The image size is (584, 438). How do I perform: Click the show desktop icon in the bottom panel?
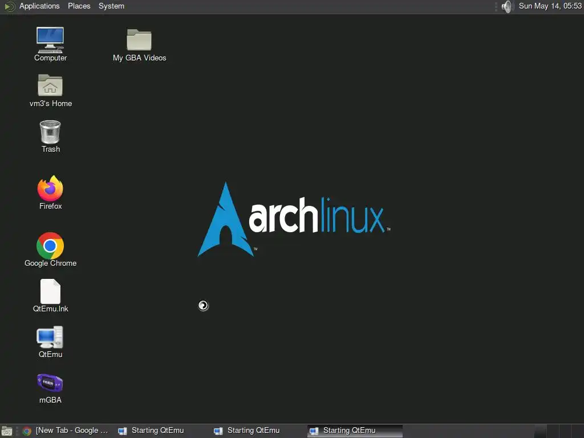(x=7, y=431)
